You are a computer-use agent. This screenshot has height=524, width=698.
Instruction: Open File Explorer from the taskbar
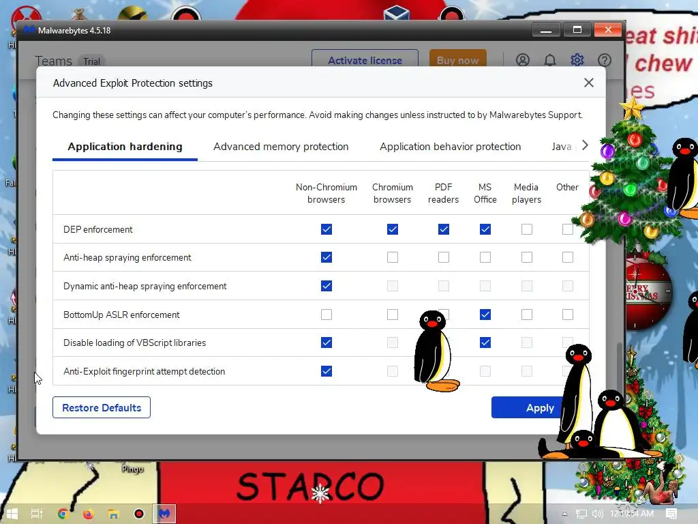pyautogui.click(x=114, y=514)
